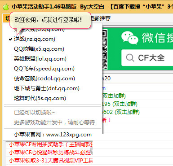Image resolution: width=173 pixels, height=166 pixels.
Task: Open 小苹果CF专用抽奖助手 list item
Action: (51, 144)
